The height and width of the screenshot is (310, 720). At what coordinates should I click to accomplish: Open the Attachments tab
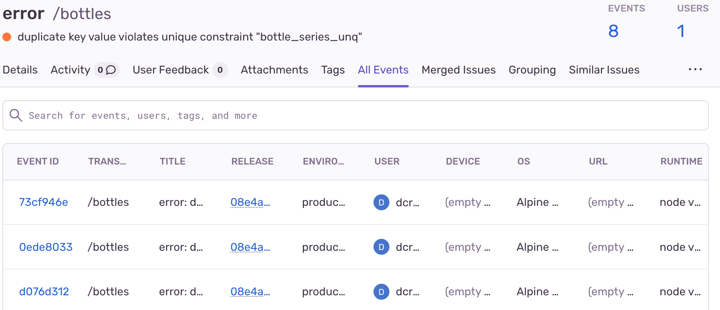click(275, 70)
